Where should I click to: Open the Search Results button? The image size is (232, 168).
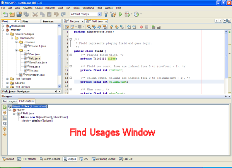point(50,159)
